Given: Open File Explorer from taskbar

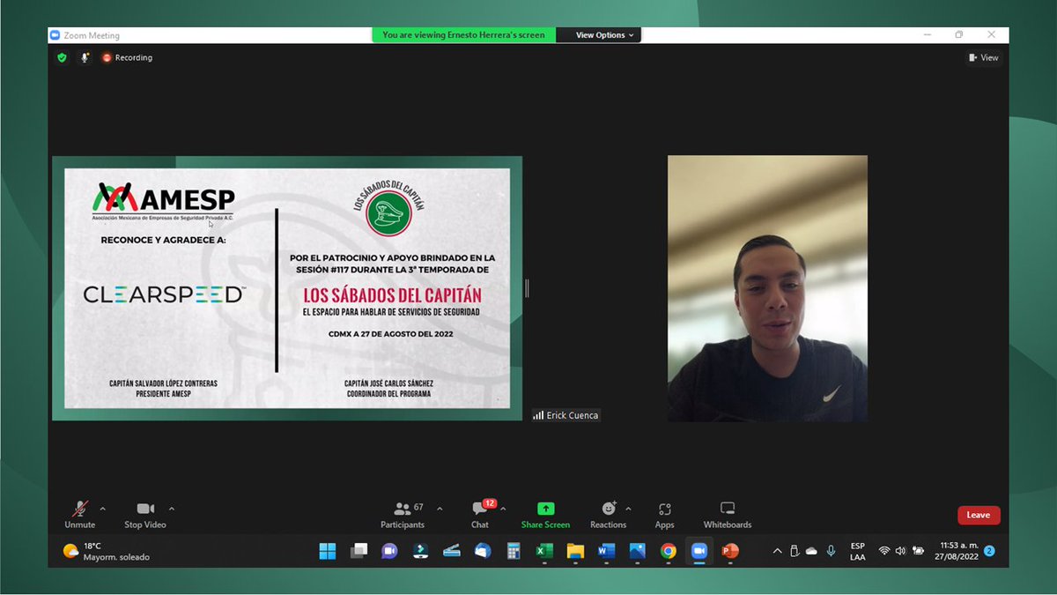Looking at the screenshot, I should point(575,551).
